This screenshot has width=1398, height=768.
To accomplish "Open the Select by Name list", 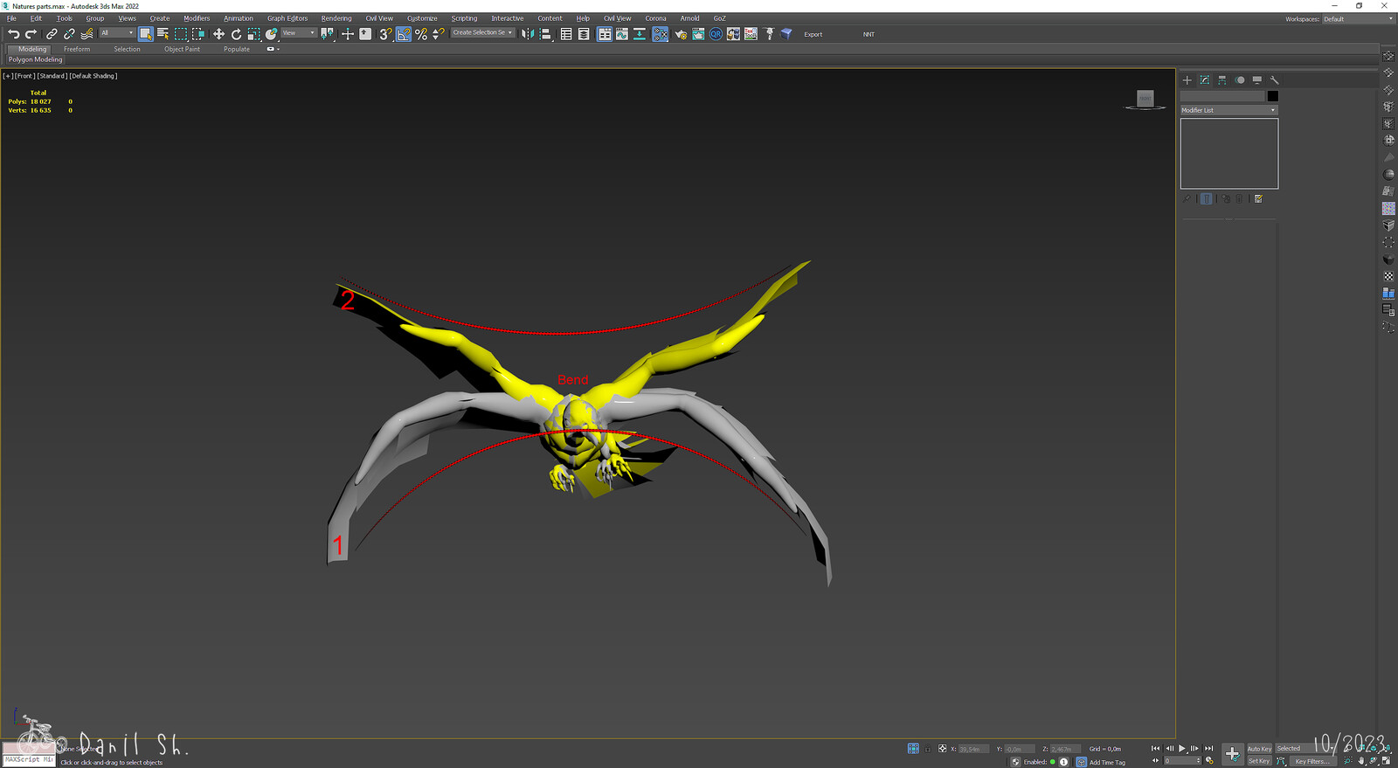I will [x=163, y=34].
